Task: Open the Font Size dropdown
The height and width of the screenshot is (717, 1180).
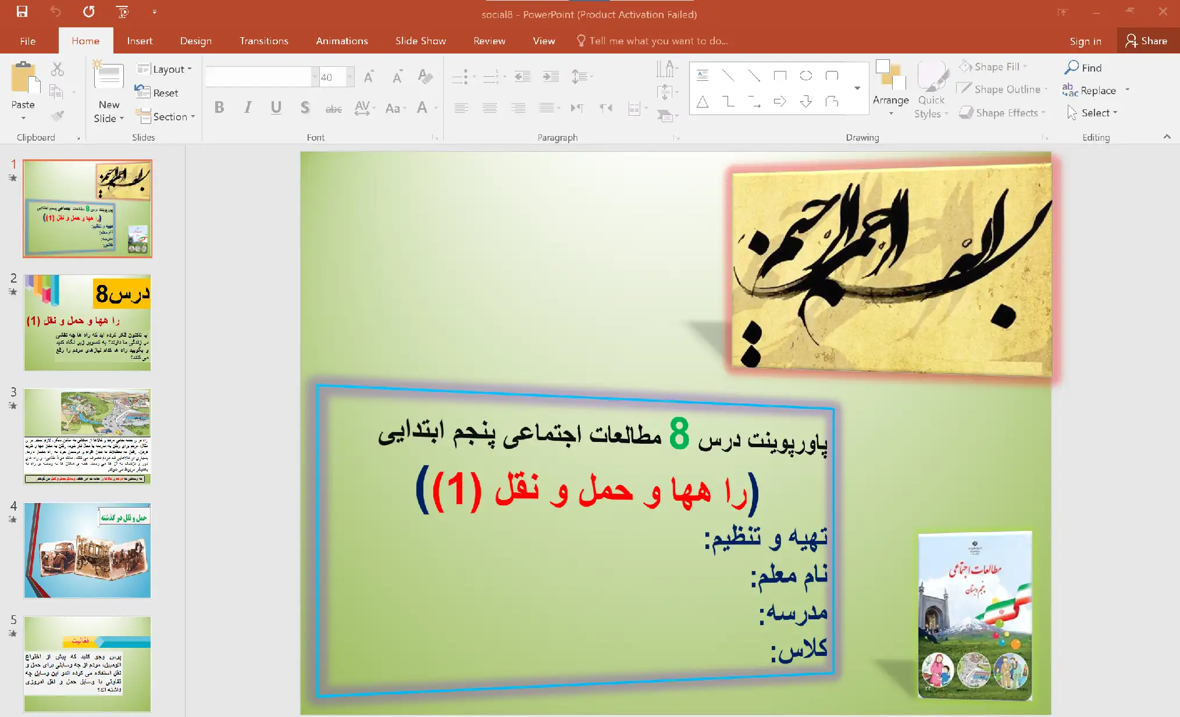Action: tap(349, 76)
